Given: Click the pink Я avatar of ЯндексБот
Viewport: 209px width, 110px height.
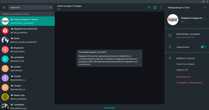Looking at the screenshot, I should (x=5, y=50).
